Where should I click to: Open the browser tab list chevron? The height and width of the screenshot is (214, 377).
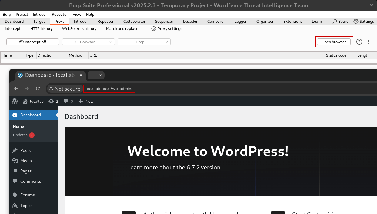click(100, 75)
